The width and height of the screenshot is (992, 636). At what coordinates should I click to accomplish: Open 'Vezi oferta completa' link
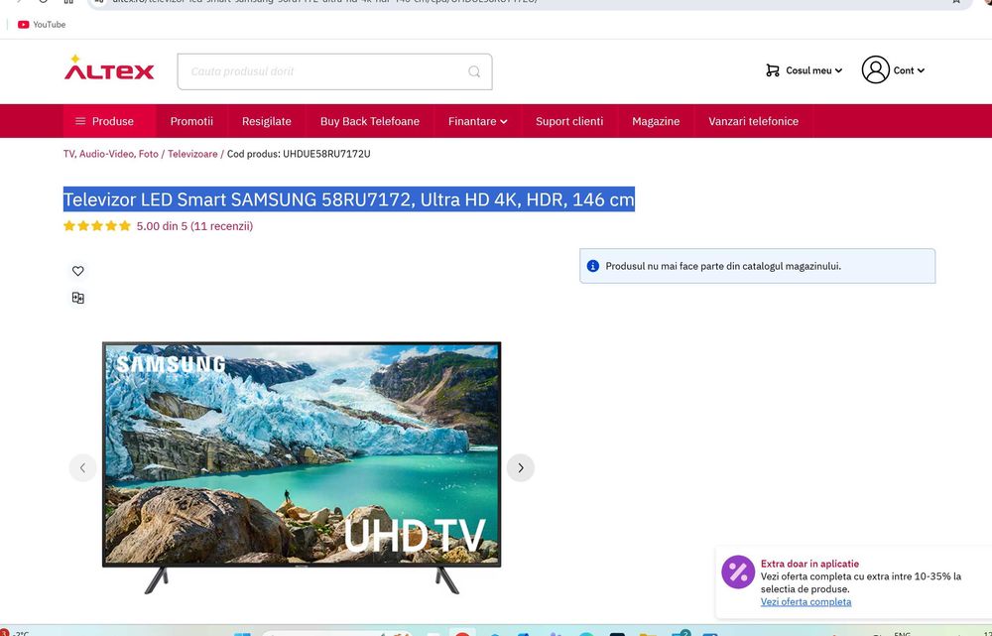pos(806,602)
